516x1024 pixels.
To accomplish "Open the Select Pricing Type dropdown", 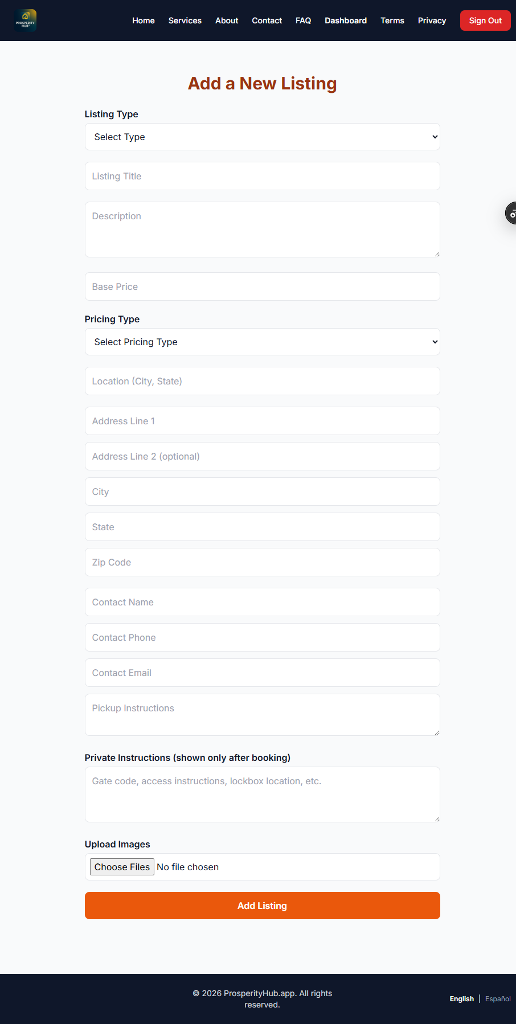I will pyautogui.click(x=262, y=342).
